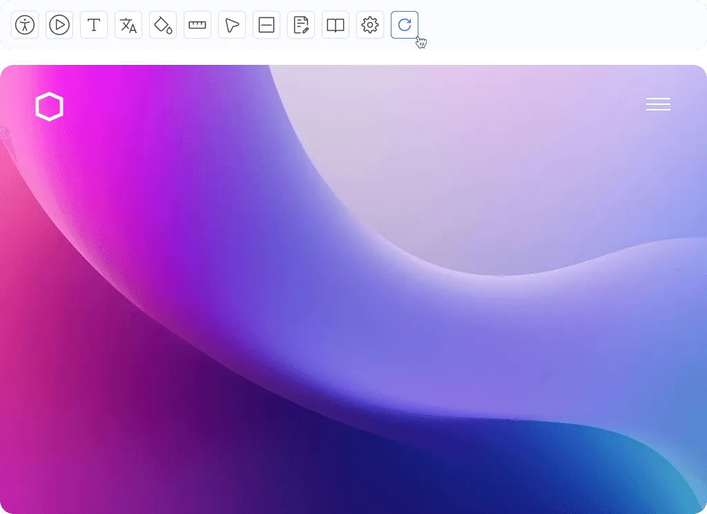Open the dictionary lookup tool
707x514 pixels.
[335, 25]
